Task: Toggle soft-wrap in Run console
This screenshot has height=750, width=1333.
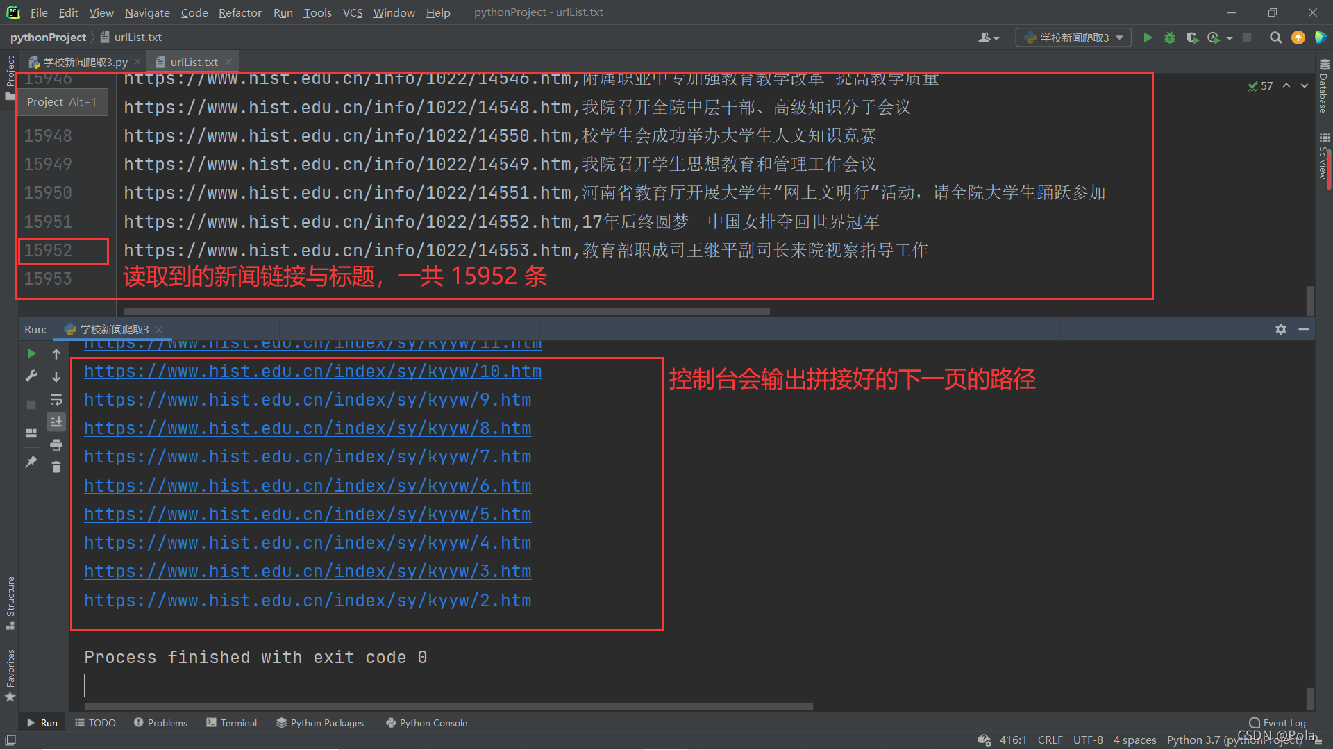Action: pyautogui.click(x=56, y=400)
